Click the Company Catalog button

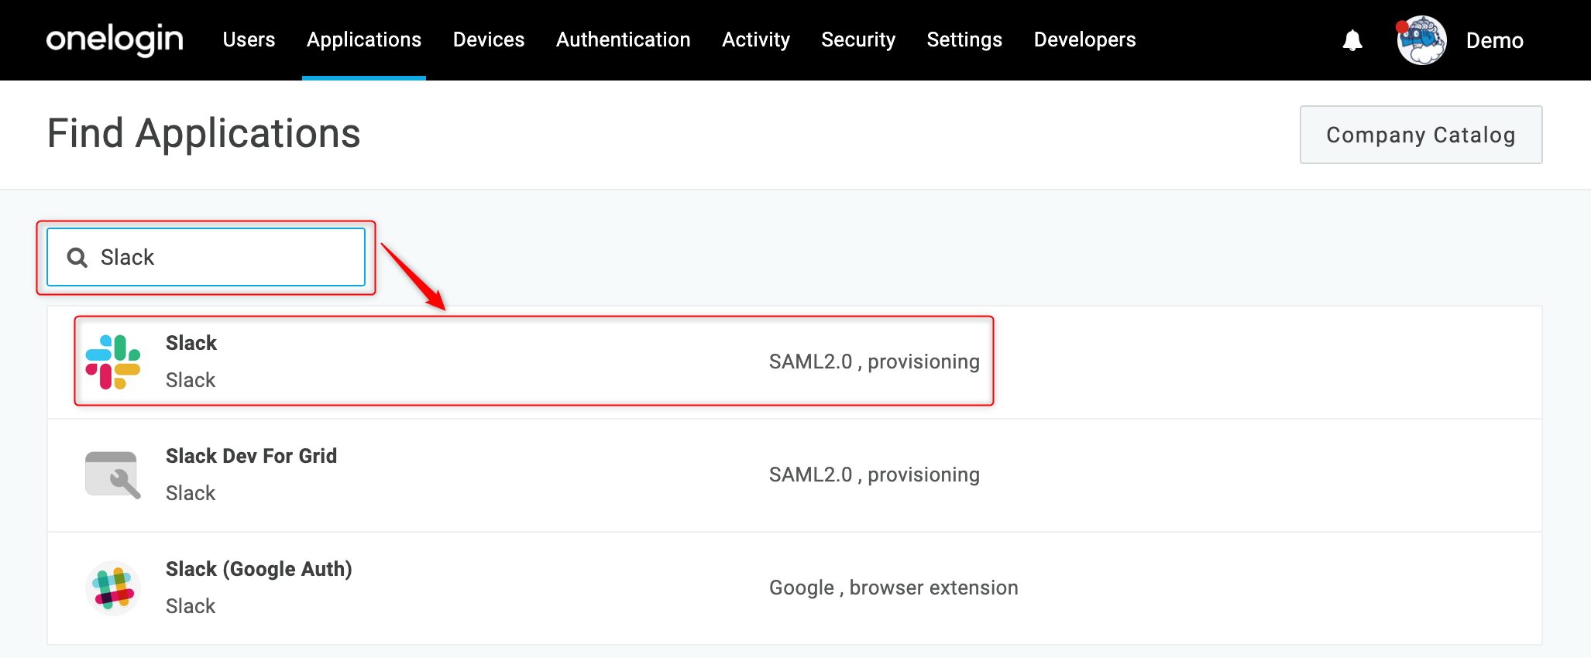pos(1421,135)
